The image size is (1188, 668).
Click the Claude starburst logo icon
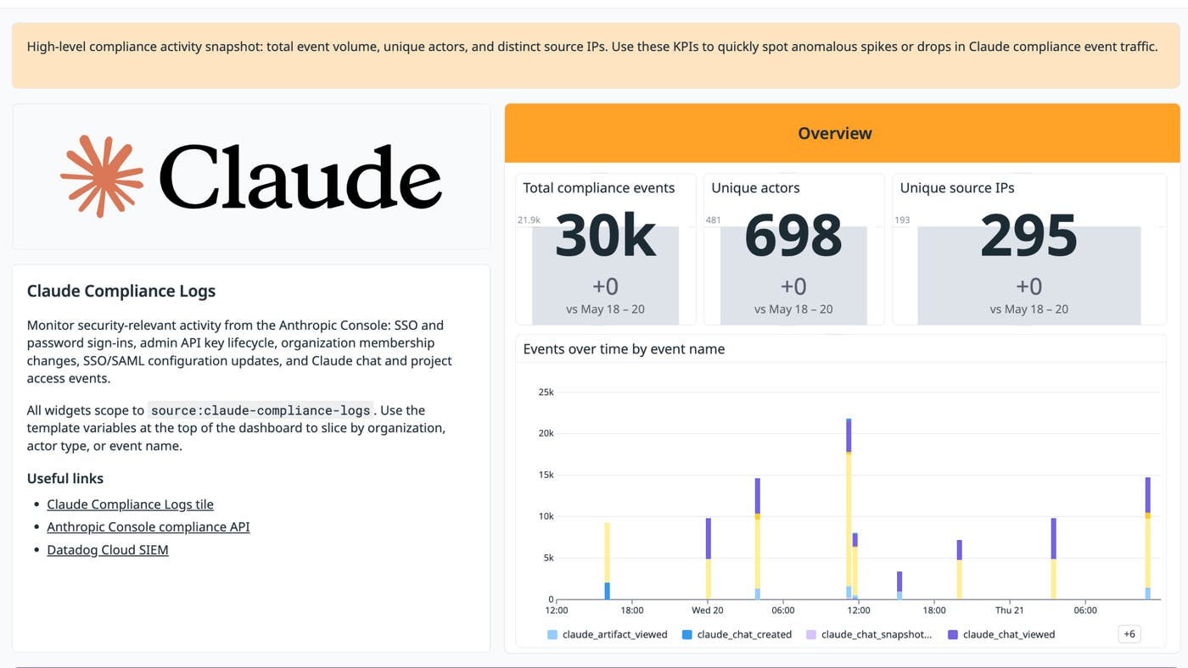coord(102,176)
